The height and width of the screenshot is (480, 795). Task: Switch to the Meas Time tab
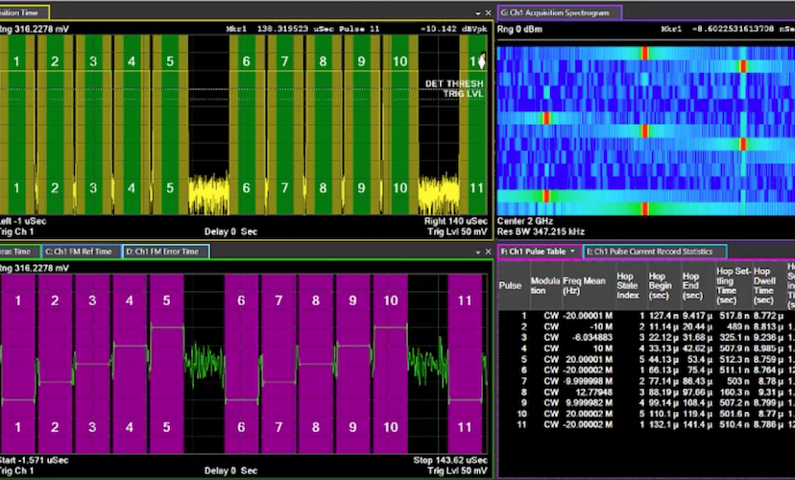tap(20, 252)
